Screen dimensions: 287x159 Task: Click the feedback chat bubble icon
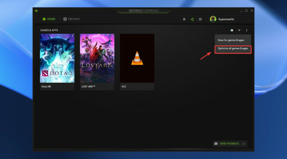click(216, 144)
